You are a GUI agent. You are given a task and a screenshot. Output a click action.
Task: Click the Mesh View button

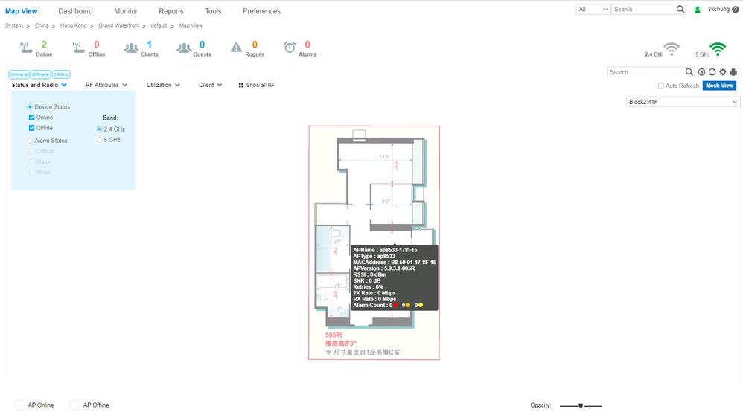click(719, 86)
